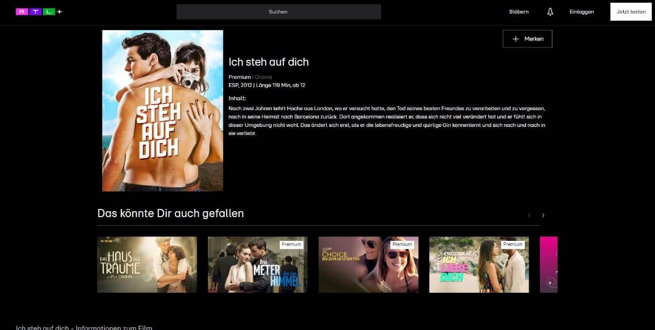Click the Das könnte Dir auch gefallen heading
The height and width of the screenshot is (330, 655).
(x=171, y=213)
